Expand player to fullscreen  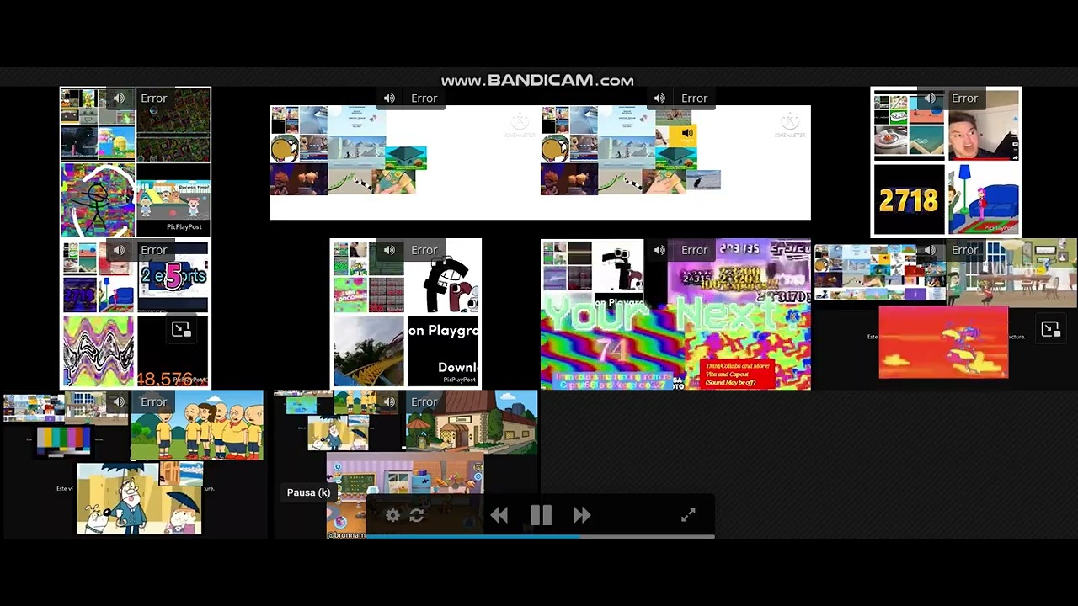coord(688,515)
